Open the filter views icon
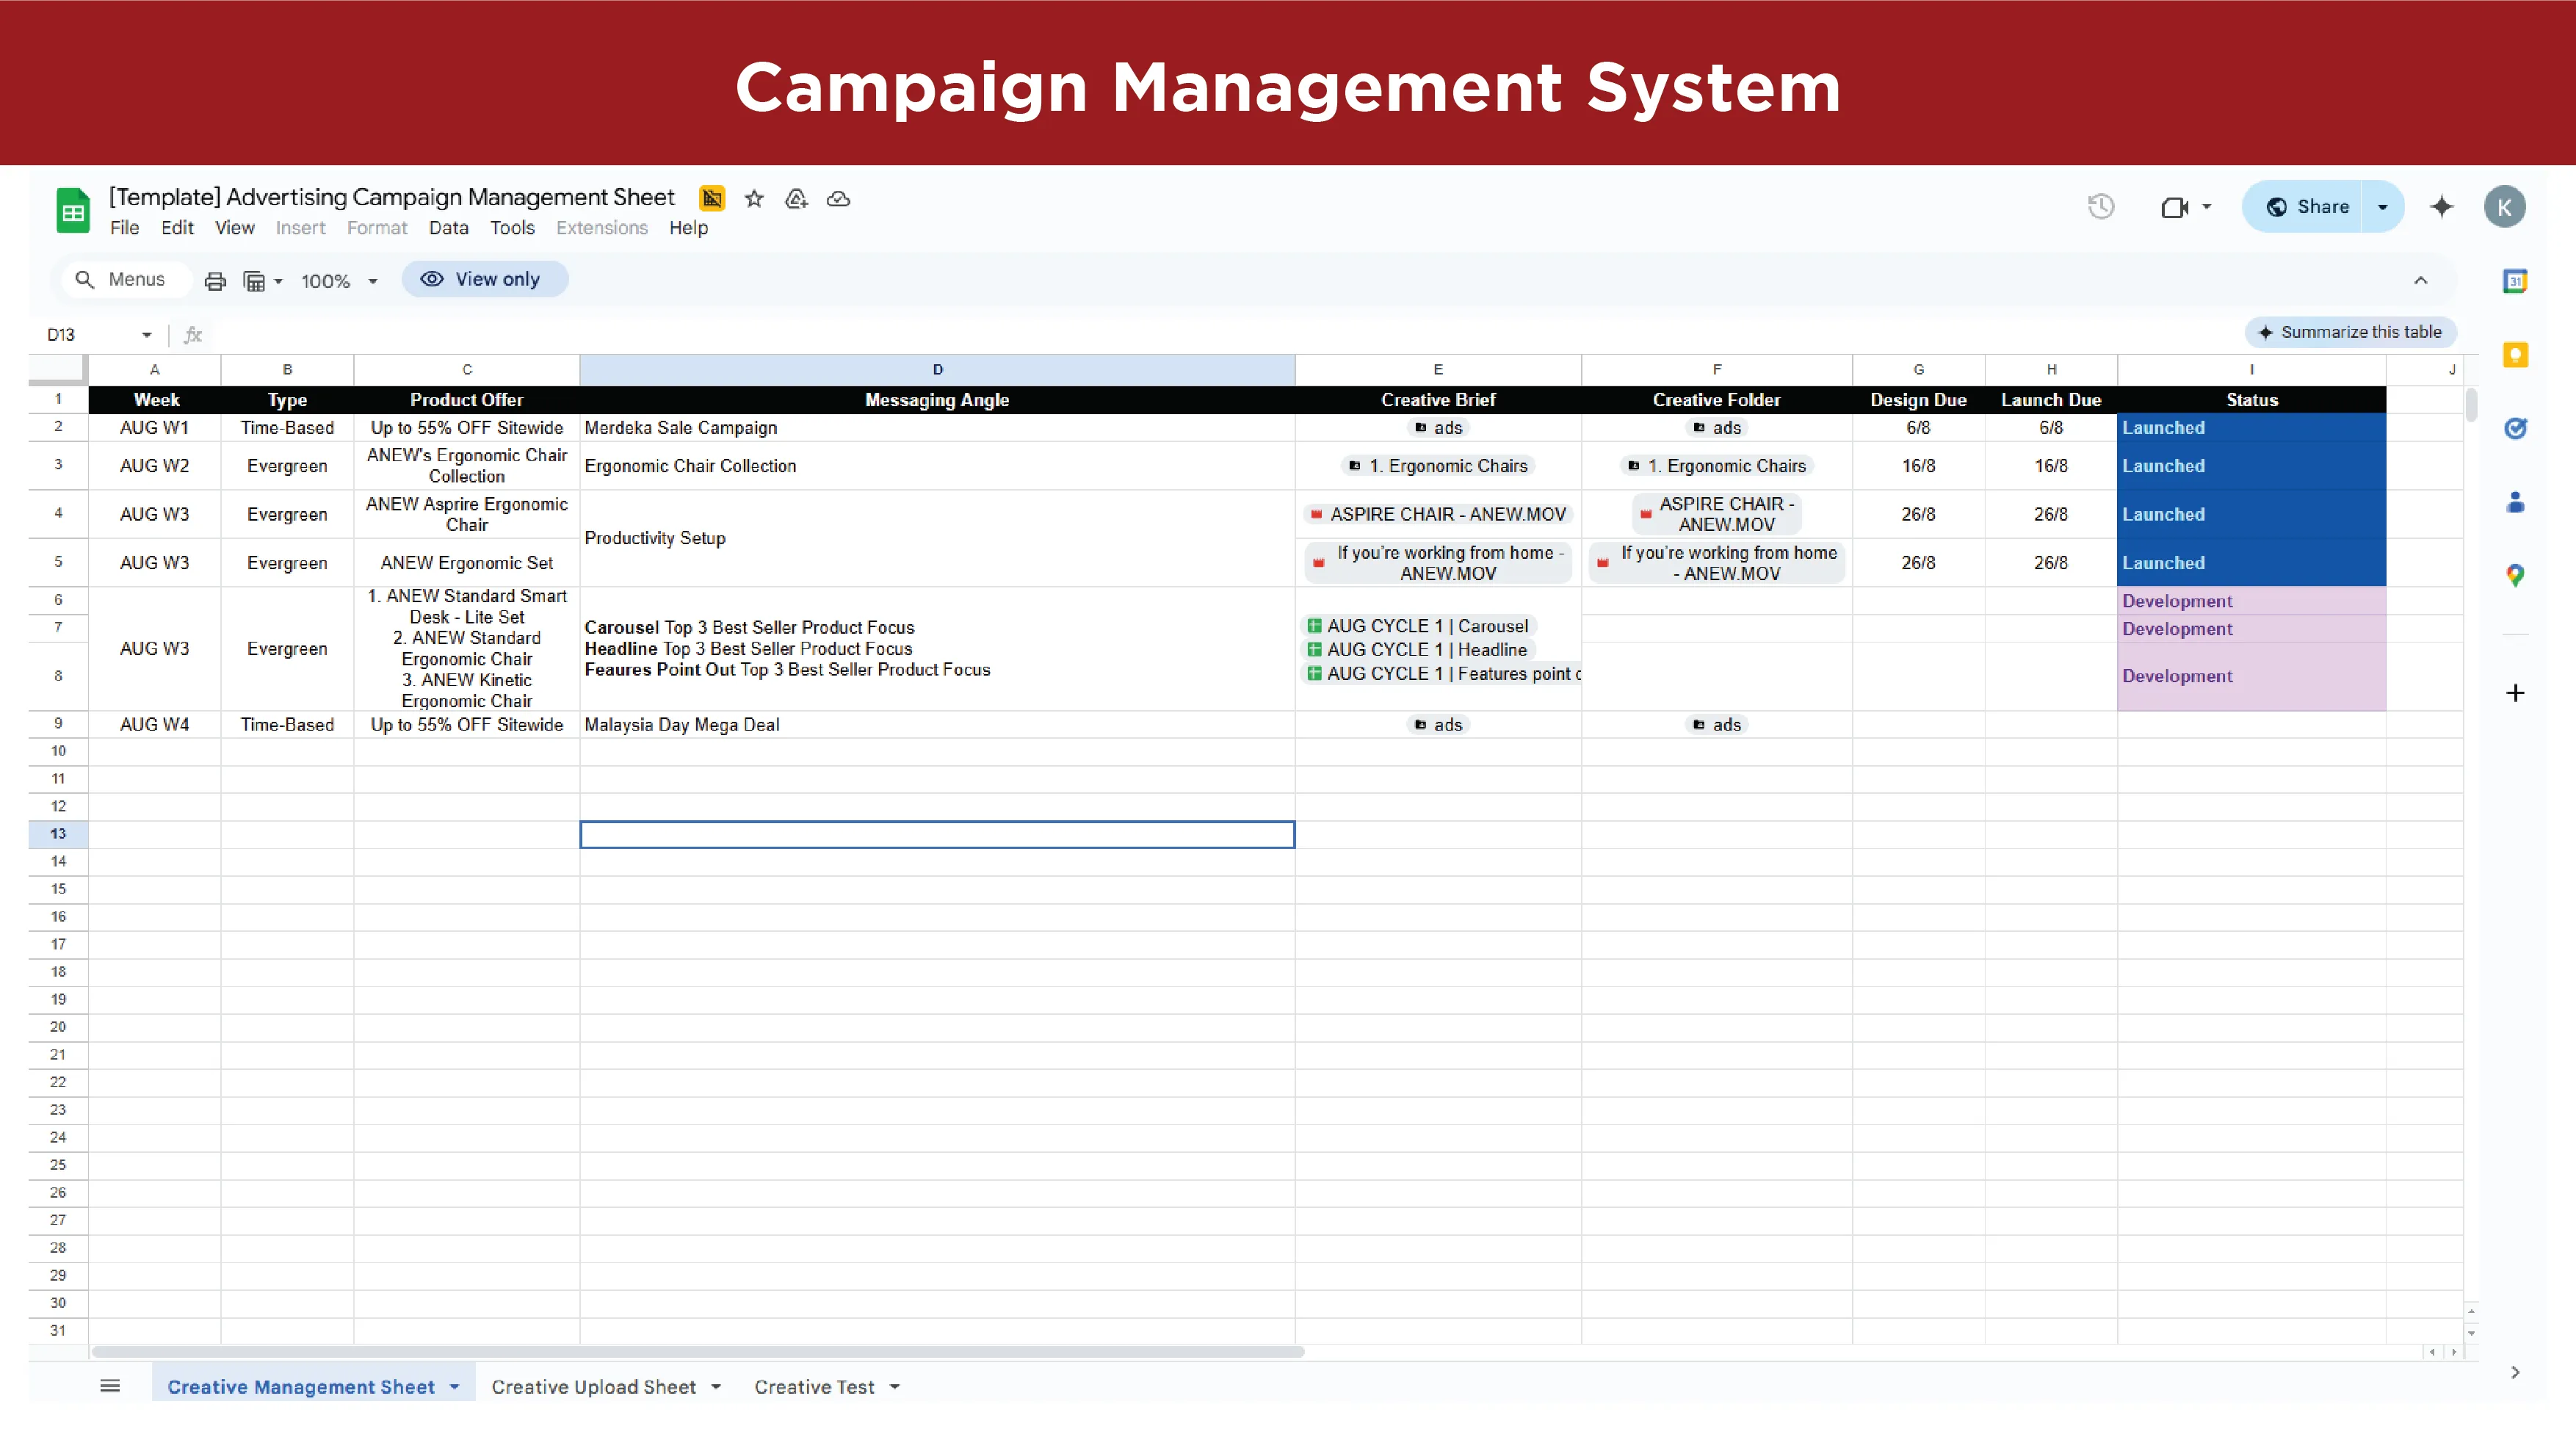Viewport: 2576px width, 1429px height. (254, 281)
